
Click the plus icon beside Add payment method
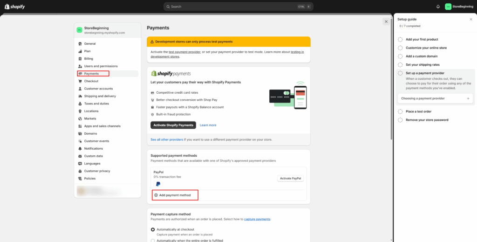pyautogui.click(x=156, y=195)
